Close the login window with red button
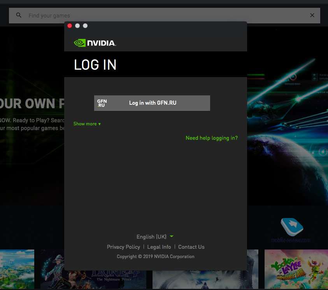This screenshot has height=290, width=328. click(x=70, y=26)
